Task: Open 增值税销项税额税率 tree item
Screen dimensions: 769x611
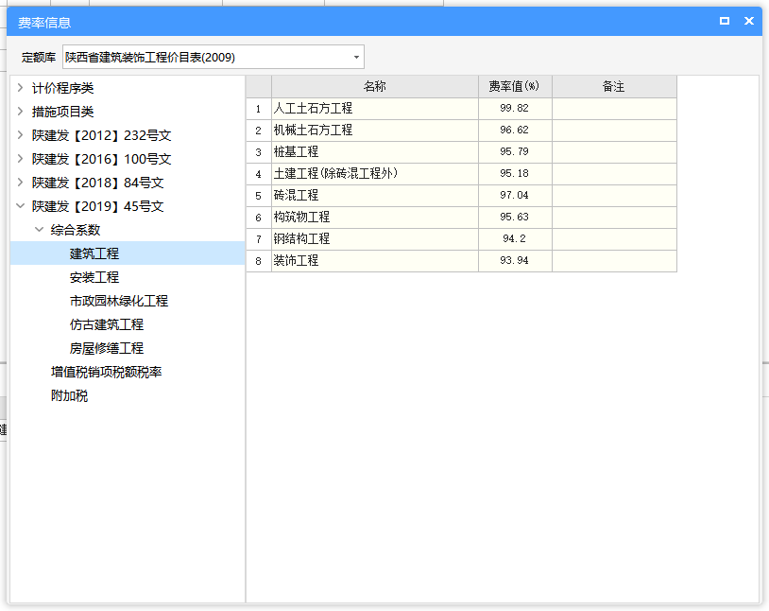Action: [106, 372]
